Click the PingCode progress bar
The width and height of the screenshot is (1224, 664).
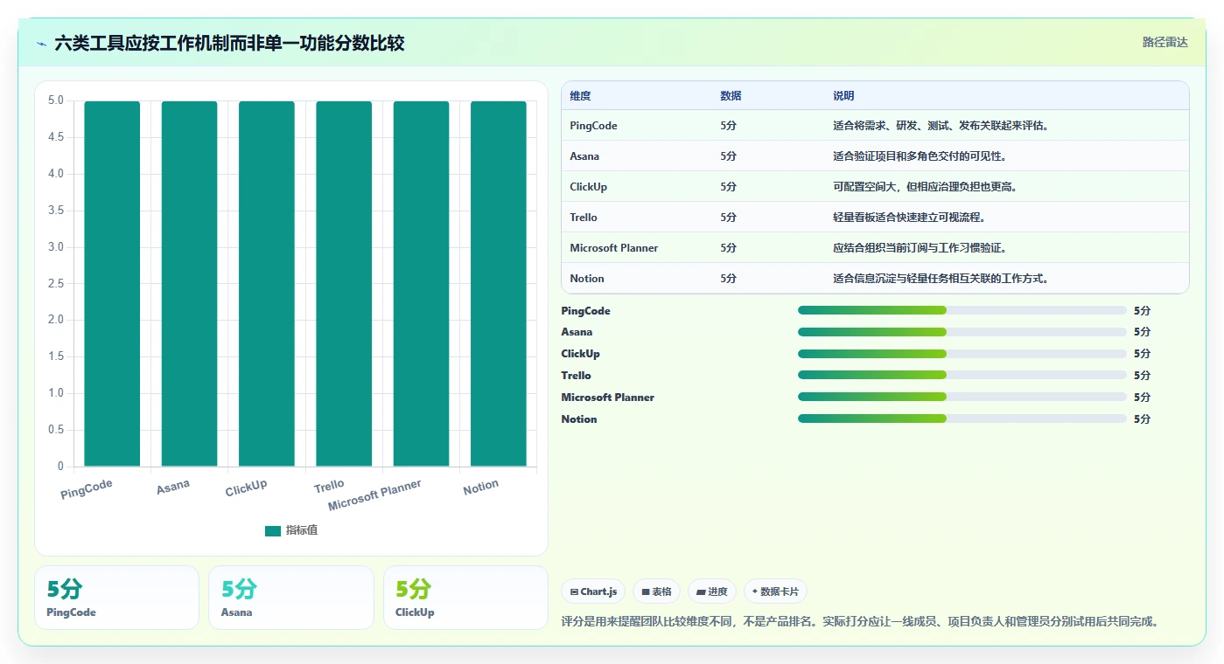coord(962,310)
